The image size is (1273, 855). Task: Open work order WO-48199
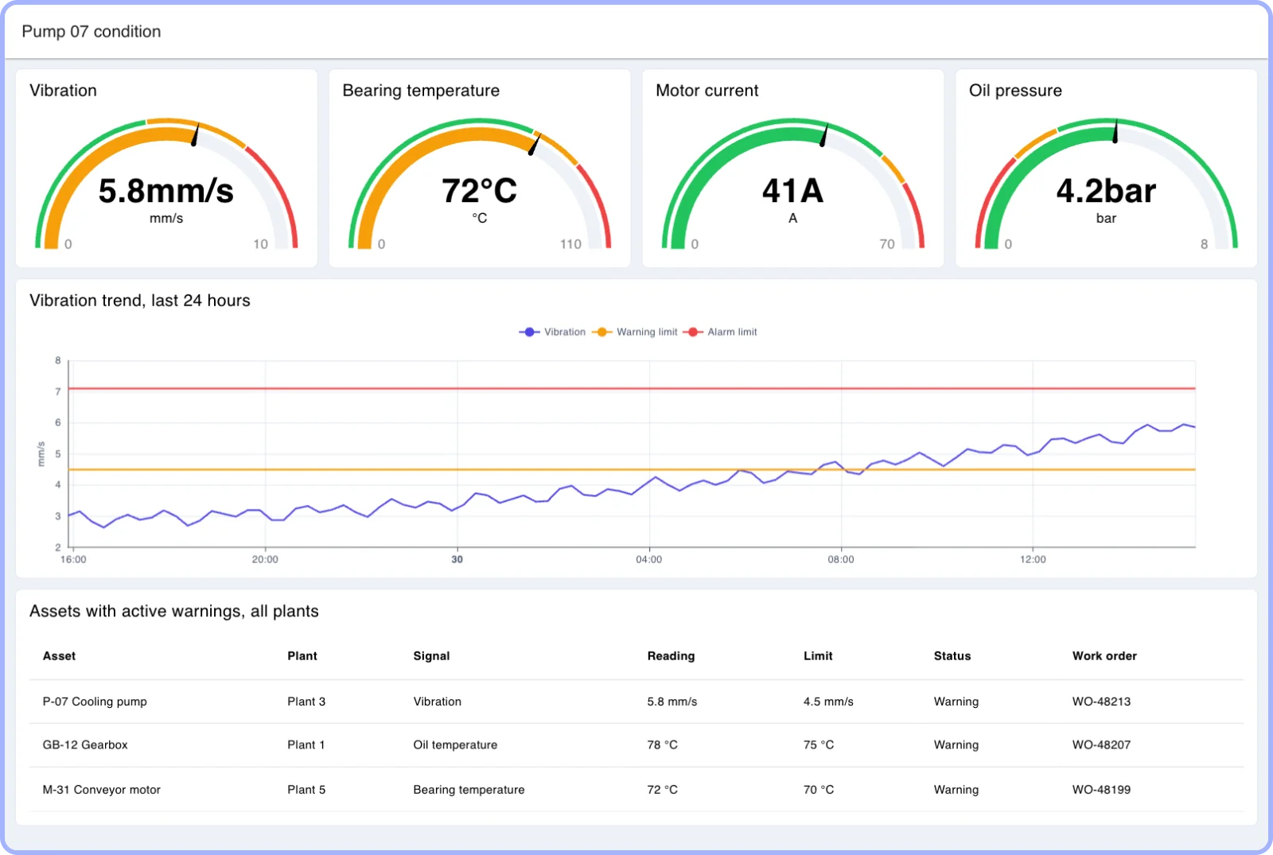[1101, 790]
